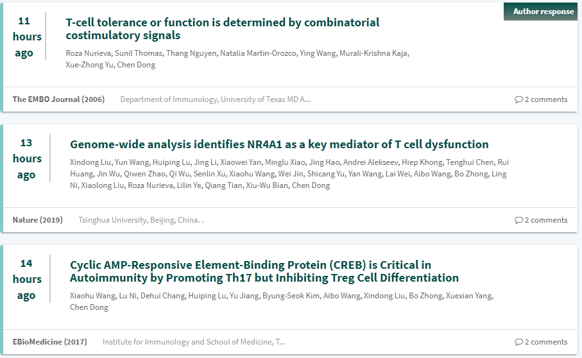Click The EMBO Journal (2006) label

point(58,99)
